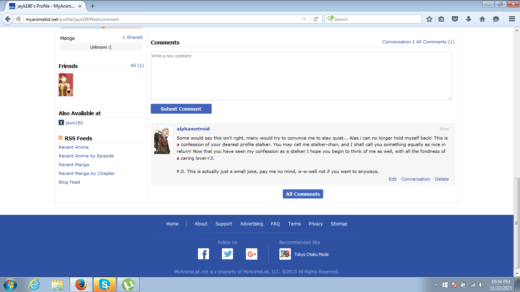The height and width of the screenshot is (292, 520).
Task: Open a new browser tab
Action: pyautogui.click(x=93, y=6)
